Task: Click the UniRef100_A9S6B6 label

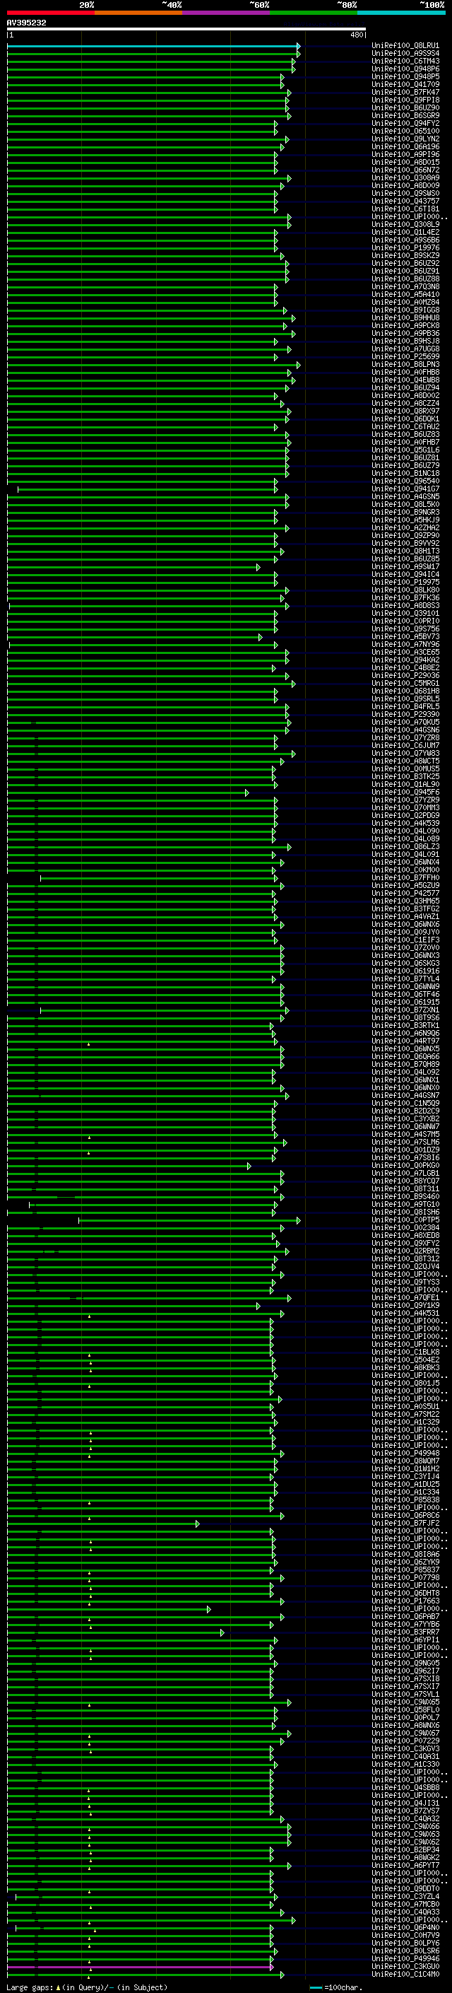Action: tap(405, 240)
